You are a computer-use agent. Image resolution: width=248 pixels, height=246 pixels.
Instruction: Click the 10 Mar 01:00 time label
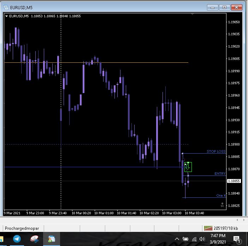pyautogui.click(x=104, y=213)
